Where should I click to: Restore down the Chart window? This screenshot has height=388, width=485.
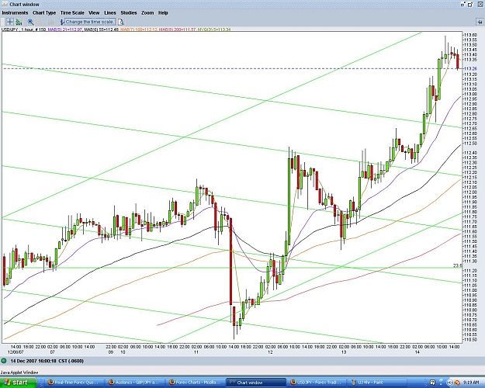point(463,5)
